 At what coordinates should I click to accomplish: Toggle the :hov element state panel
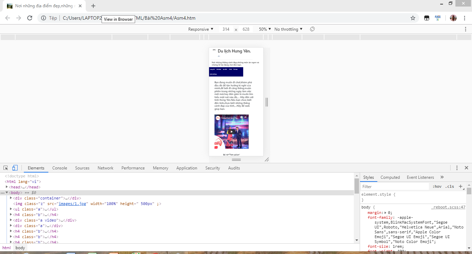(437, 186)
